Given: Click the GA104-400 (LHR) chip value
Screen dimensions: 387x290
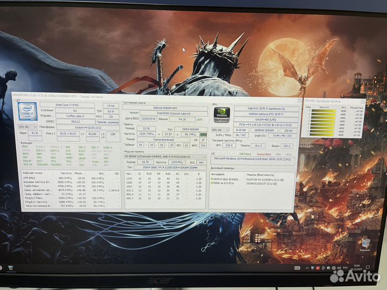Looking at the screenshot, I should tap(266, 120).
